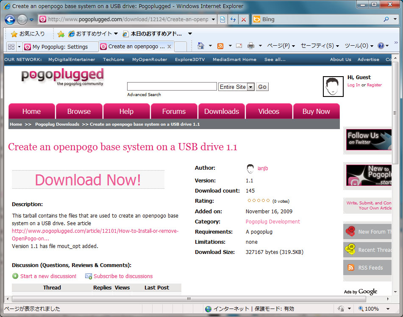The image size is (403, 317).
Task: Click the author ianjb avatar icon
Action: (250, 168)
